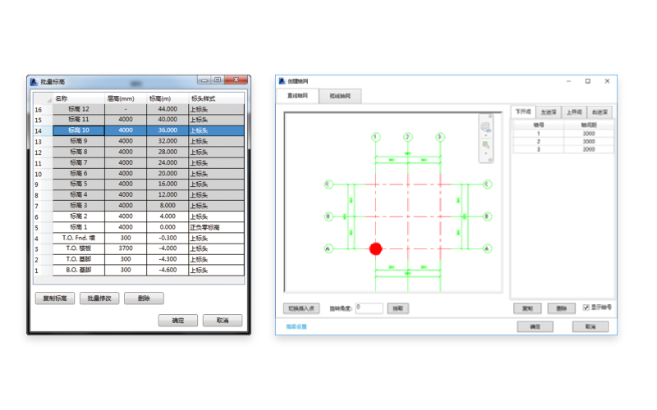657x410 pixels.
Task: Click the 轴间距 column header in the grid table
Action: [589, 125]
